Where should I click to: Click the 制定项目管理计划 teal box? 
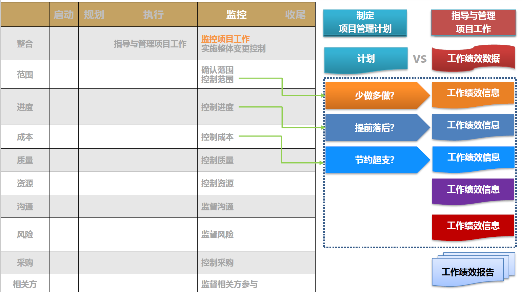365,22
